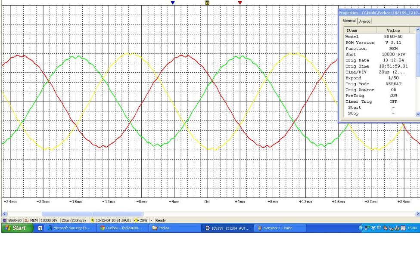
Task: Click the Ready status text
Action: [x=160, y=221]
